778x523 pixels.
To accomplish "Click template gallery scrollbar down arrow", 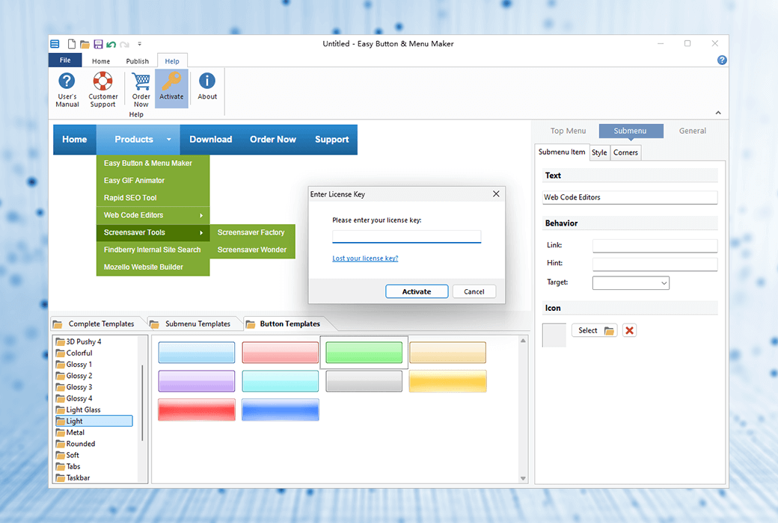I will pos(522,478).
